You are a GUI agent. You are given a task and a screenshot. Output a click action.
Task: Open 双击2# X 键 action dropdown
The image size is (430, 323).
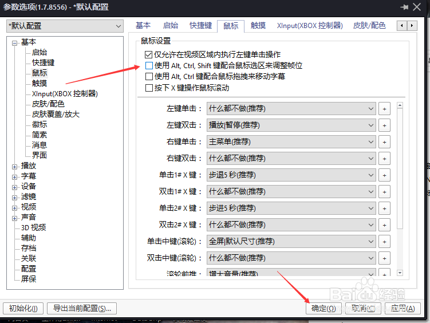click(291, 225)
